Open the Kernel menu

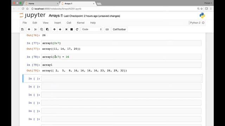[81, 23]
